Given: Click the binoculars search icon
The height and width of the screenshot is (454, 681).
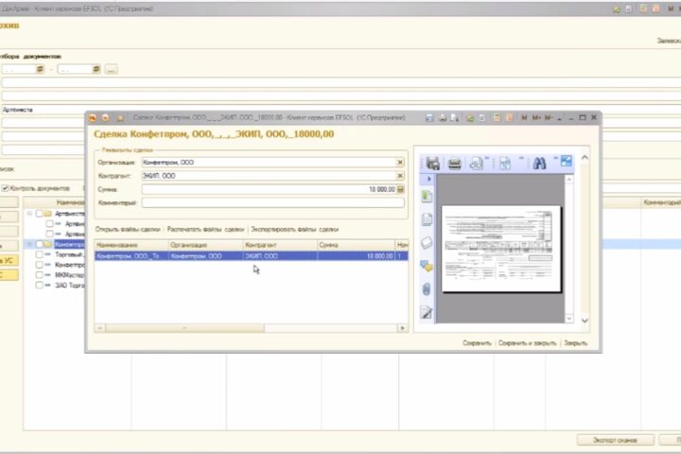Looking at the screenshot, I should point(539,164).
